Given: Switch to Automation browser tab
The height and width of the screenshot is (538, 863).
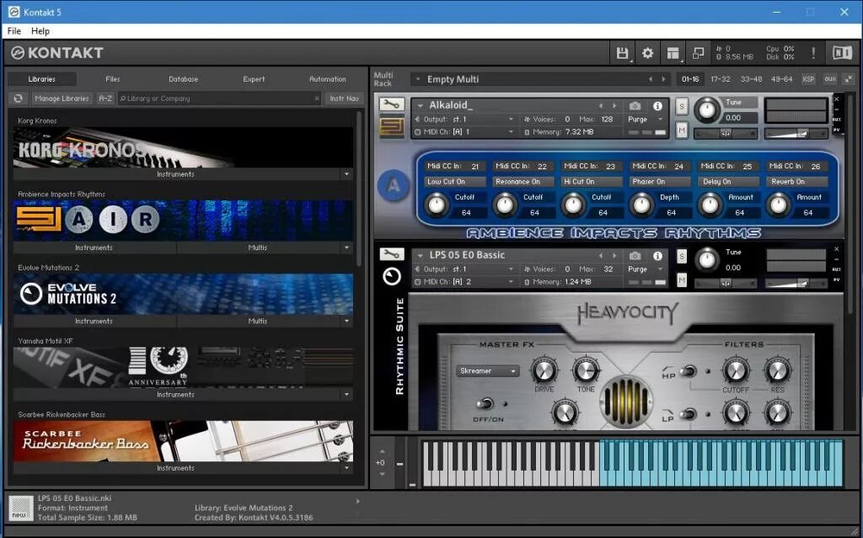Looking at the screenshot, I should click(x=328, y=79).
